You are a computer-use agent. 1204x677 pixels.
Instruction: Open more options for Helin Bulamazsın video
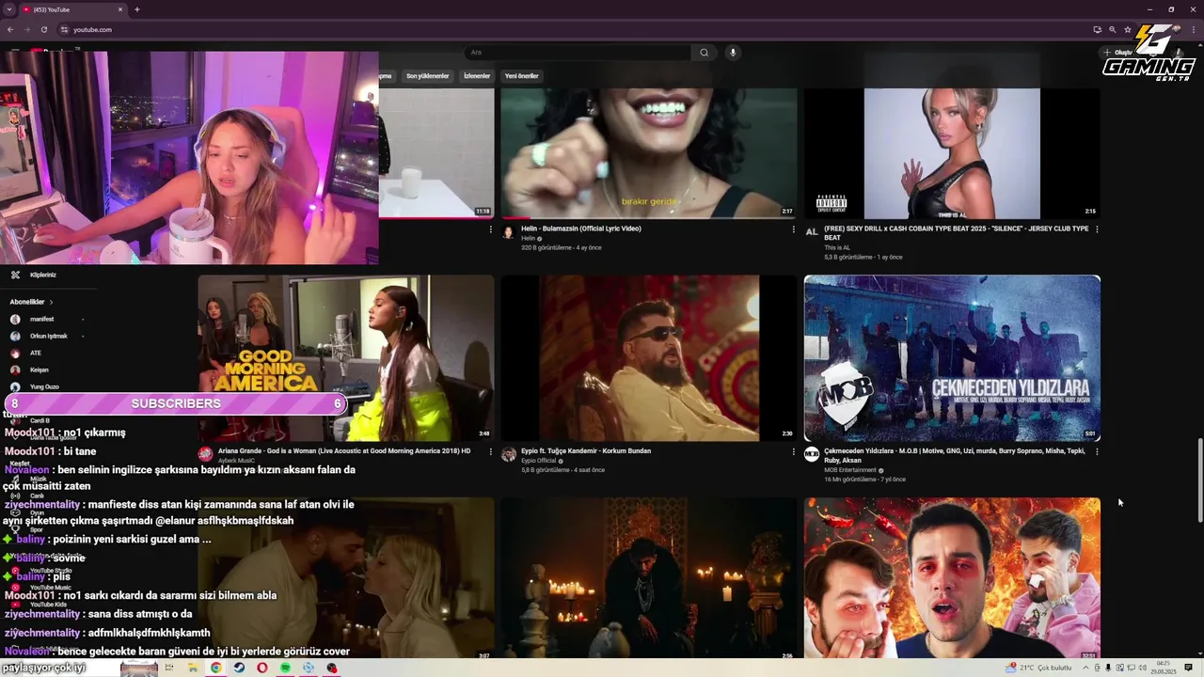coord(793,228)
